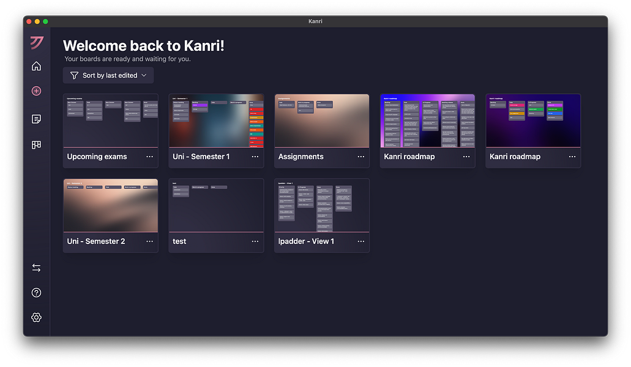This screenshot has width=631, height=367.
Task: Open the options menu for Upcoming exams
Action: point(150,157)
